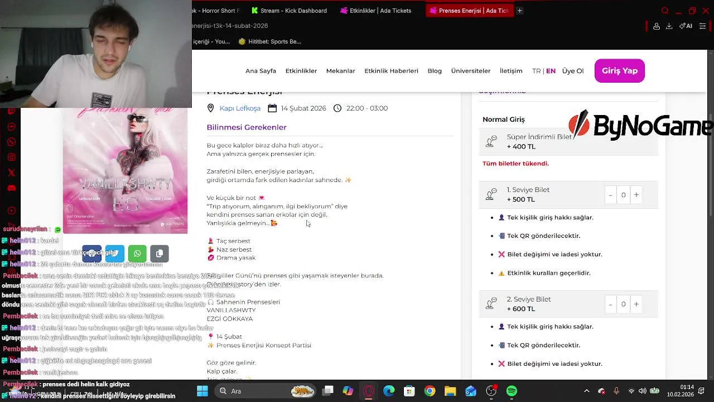Click the microphone tray icon
The height and width of the screenshot is (402, 714).
coord(616,391)
